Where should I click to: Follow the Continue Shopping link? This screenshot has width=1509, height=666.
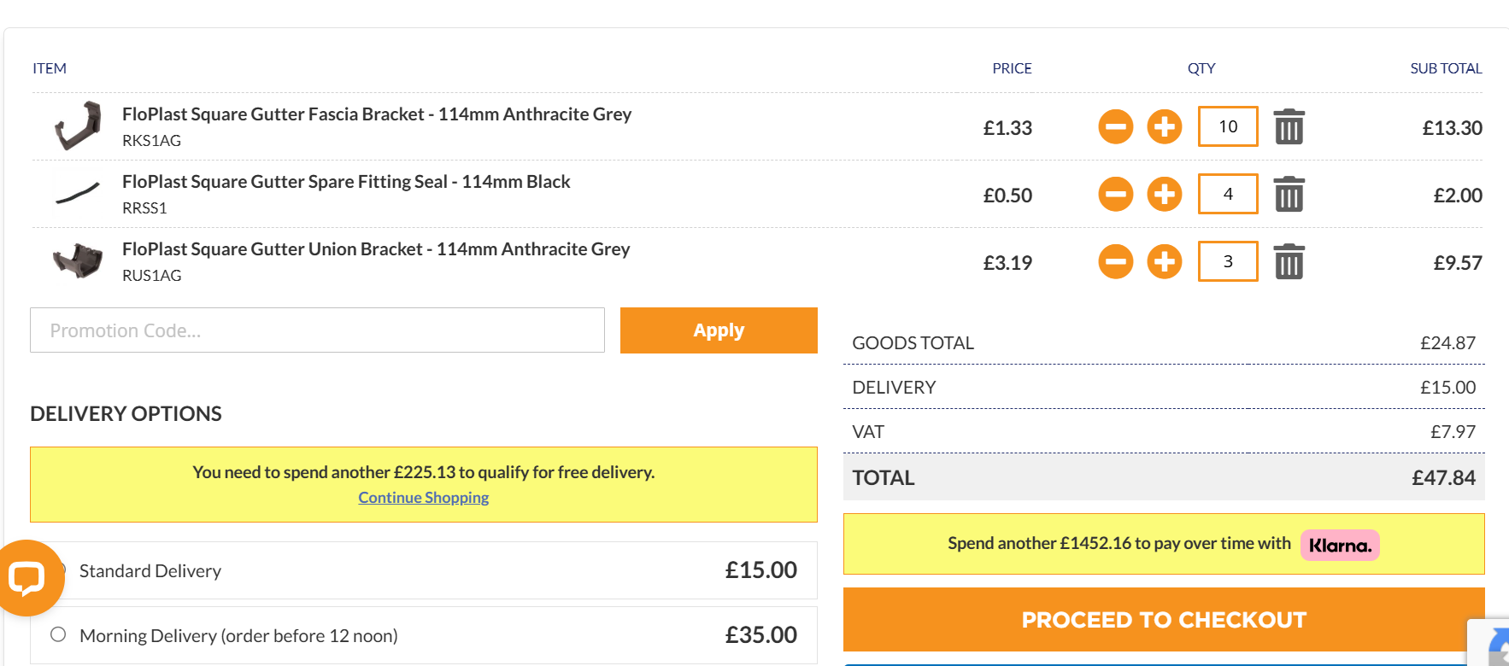coord(423,498)
